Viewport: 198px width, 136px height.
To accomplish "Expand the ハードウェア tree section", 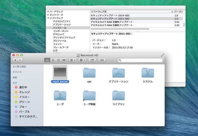I will [x=48, y=12].
